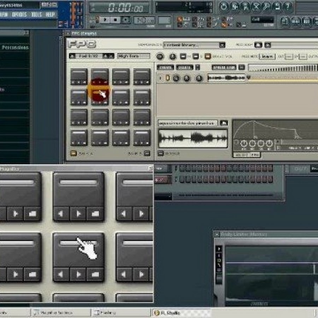Click the third pad in FPC's top row

[121, 76]
